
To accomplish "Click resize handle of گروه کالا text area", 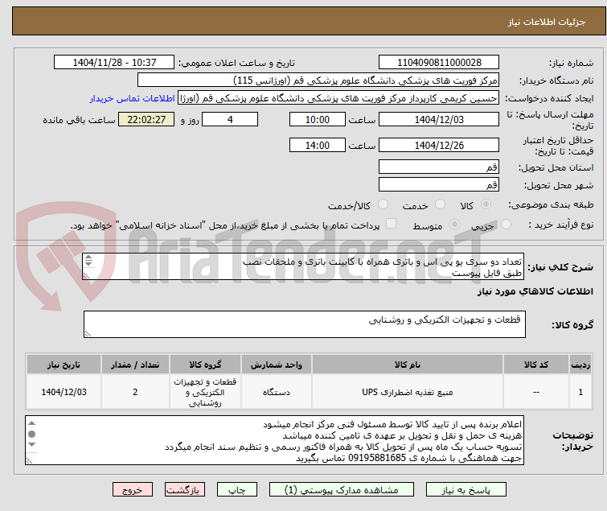I will point(88,334).
